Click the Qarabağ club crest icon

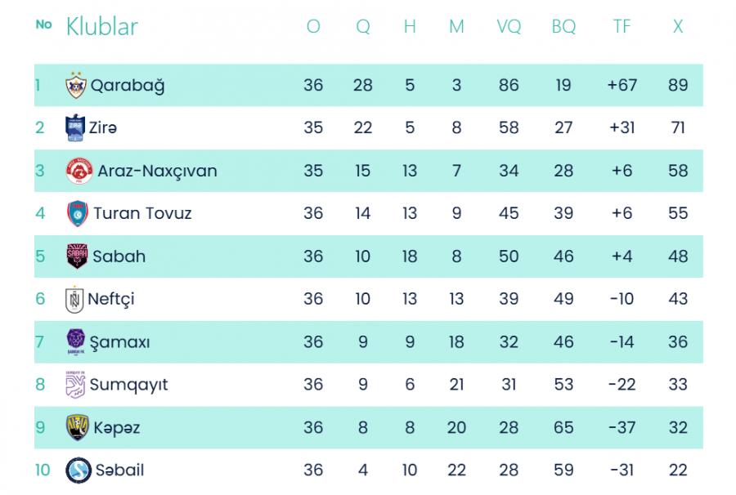click(76, 85)
